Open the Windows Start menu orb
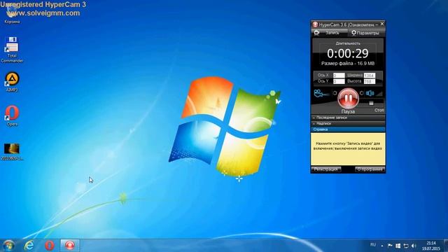 pos(8,246)
